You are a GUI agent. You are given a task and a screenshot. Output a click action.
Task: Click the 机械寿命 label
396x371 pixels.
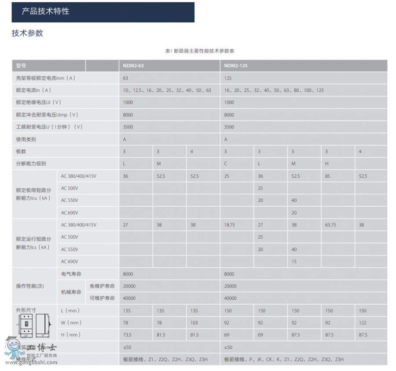tap(71, 292)
